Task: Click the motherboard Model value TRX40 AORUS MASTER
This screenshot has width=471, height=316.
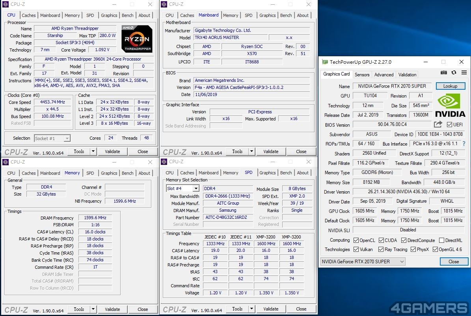Action: click(231, 37)
